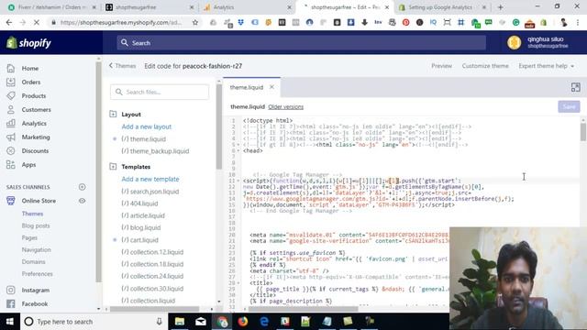Add a sales channel with plus icon
The width and height of the screenshot is (587, 330).
click(82, 187)
